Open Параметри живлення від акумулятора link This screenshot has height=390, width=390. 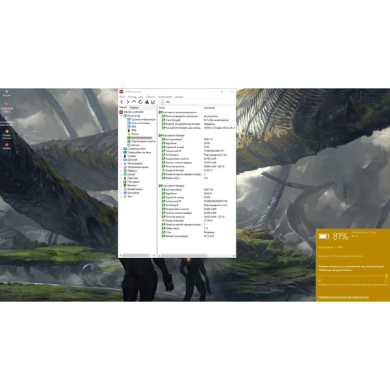tap(343, 297)
